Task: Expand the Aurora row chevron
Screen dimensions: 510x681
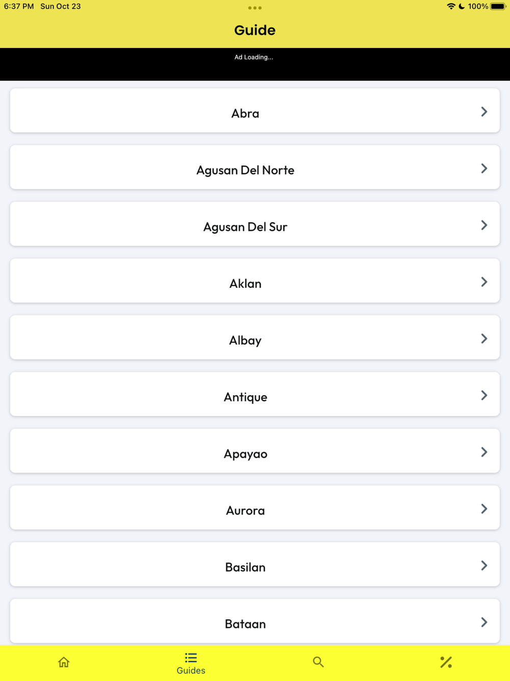Action: [x=484, y=509]
